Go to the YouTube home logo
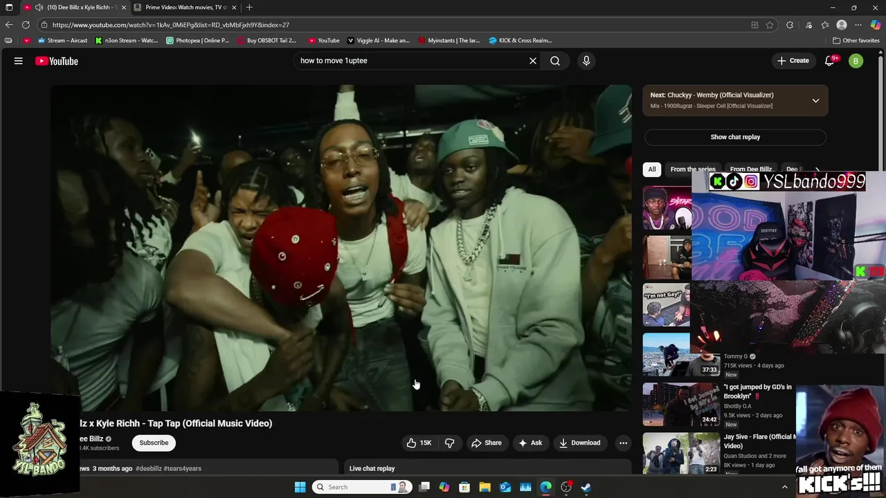 coord(57,61)
